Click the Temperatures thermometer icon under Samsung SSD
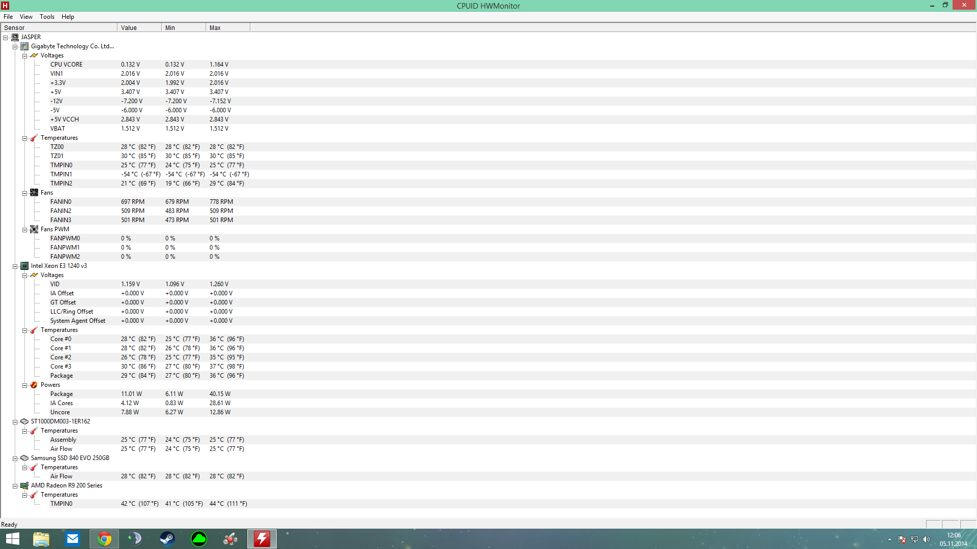977x549 pixels. (x=34, y=467)
